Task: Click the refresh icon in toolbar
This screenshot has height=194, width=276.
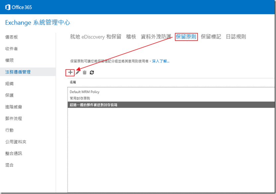Action: coord(92,72)
